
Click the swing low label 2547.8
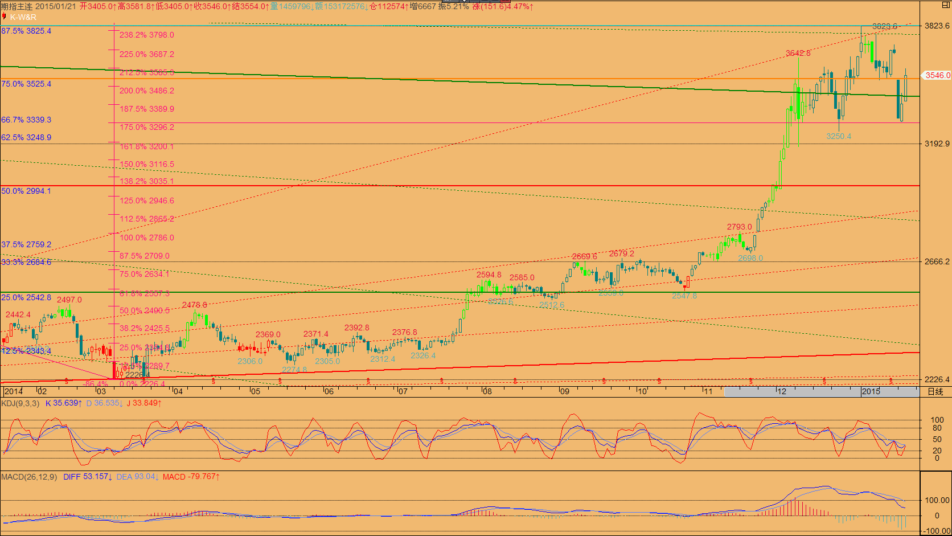click(x=684, y=296)
